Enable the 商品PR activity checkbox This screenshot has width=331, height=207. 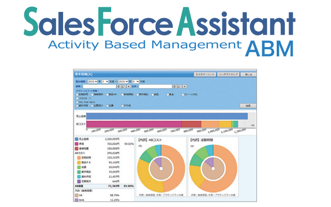click(x=107, y=95)
